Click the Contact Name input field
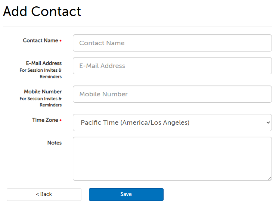 172,43
